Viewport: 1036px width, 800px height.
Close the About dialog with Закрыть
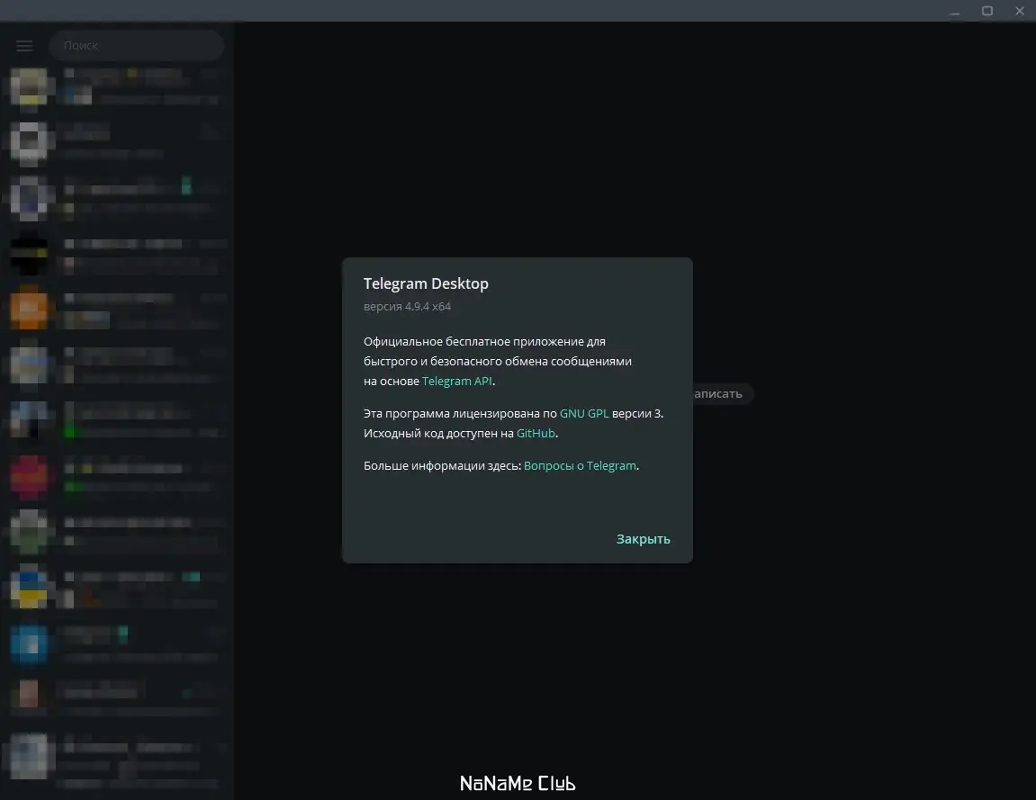(x=643, y=539)
